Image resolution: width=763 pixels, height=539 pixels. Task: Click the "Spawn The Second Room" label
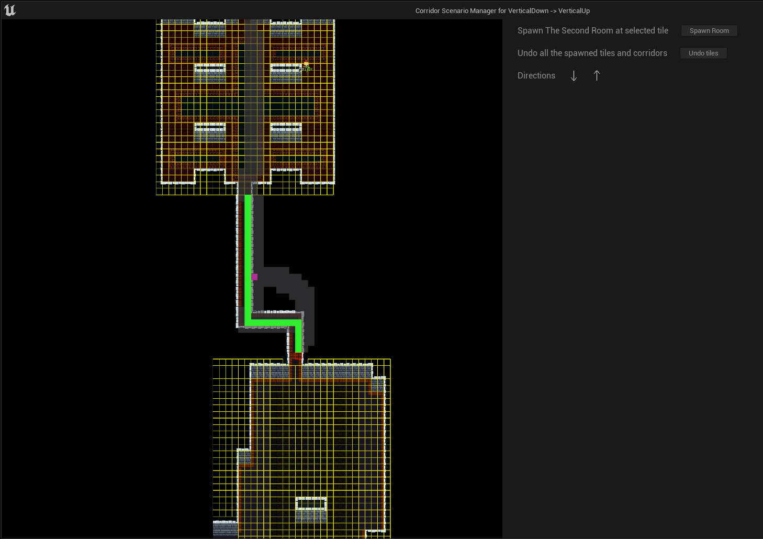pyautogui.click(x=592, y=30)
